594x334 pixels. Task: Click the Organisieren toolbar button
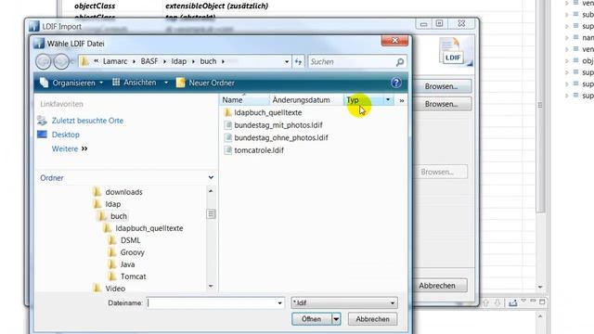pos(71,83)
